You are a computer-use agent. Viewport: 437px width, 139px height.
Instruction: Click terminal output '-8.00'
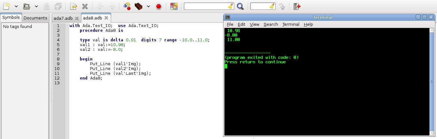point(231,35)
